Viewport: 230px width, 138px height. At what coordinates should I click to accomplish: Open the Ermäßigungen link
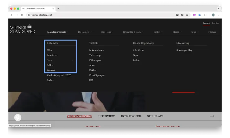click(x=97, y=75)
